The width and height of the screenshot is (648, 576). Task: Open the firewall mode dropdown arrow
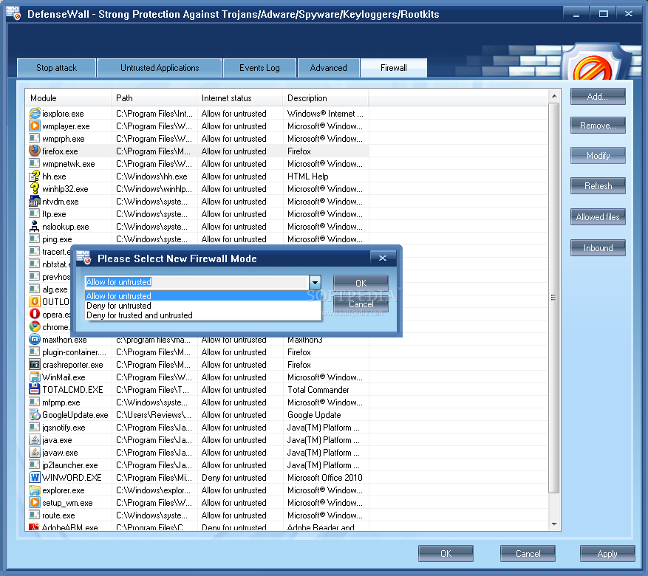[315, 282]
